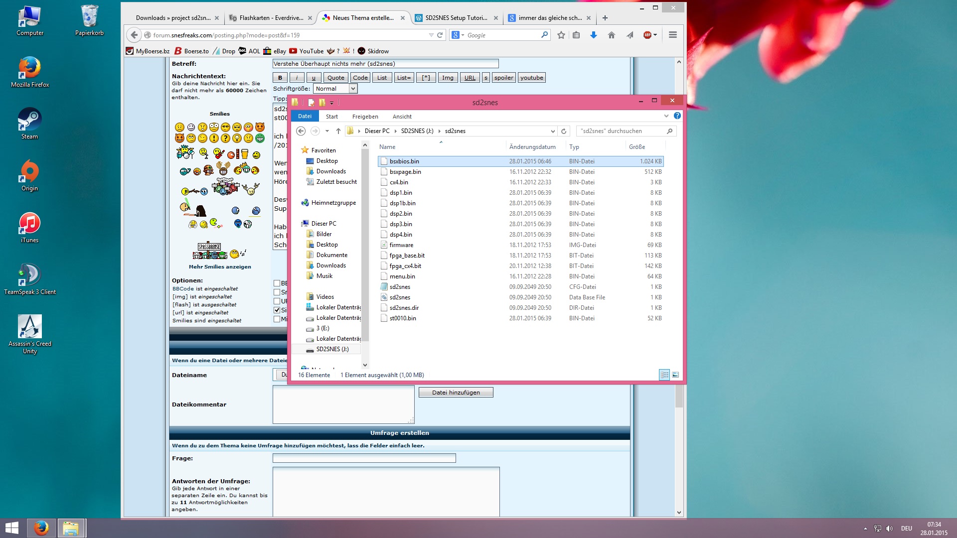
Task: Expand the Explorer ribbon chevron
Action: point(666,116)
